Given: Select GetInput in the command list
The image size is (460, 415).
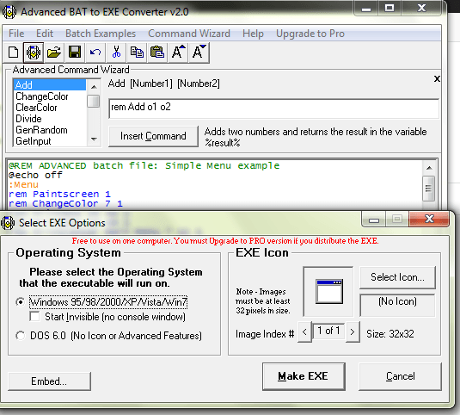Looking at the screenshot, I should coord(50,141).
